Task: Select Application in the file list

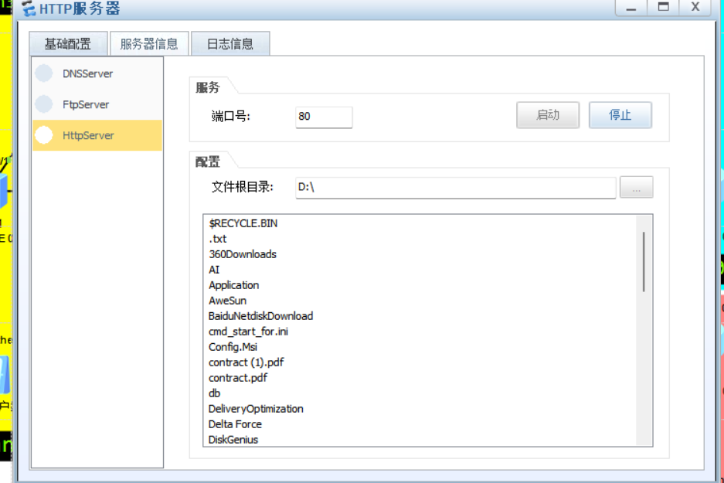Action: (x=233, y=285)
